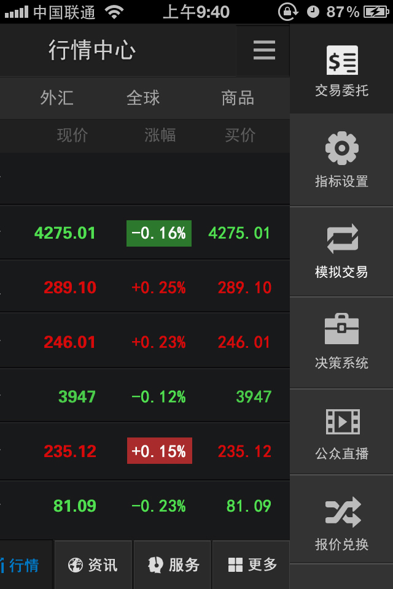The height and width of the screenshot is (589, 393).
Task: Tap rotation lock status icon
Action: [288, 12]
